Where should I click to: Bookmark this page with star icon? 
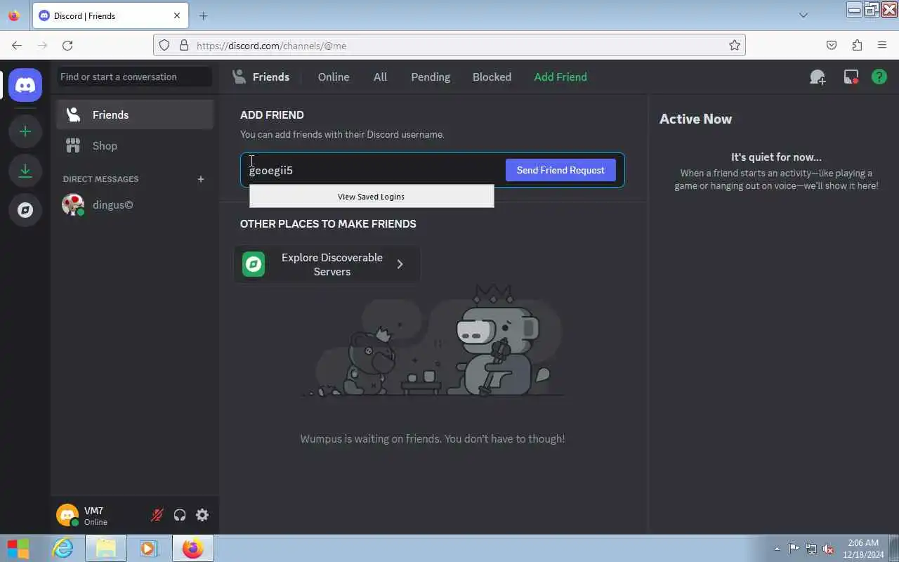pyautogui.click(x=735, y=46)
